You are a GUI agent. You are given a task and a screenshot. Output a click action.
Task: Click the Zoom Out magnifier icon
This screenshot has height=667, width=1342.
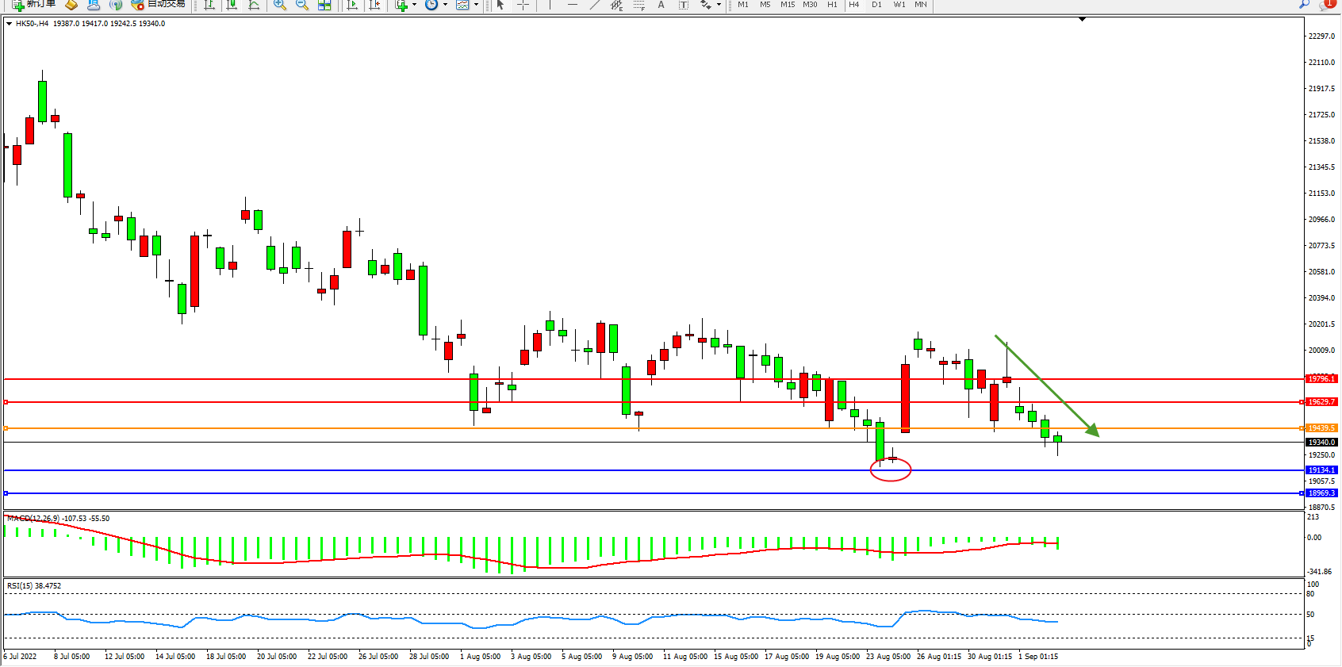click(302, 5)
